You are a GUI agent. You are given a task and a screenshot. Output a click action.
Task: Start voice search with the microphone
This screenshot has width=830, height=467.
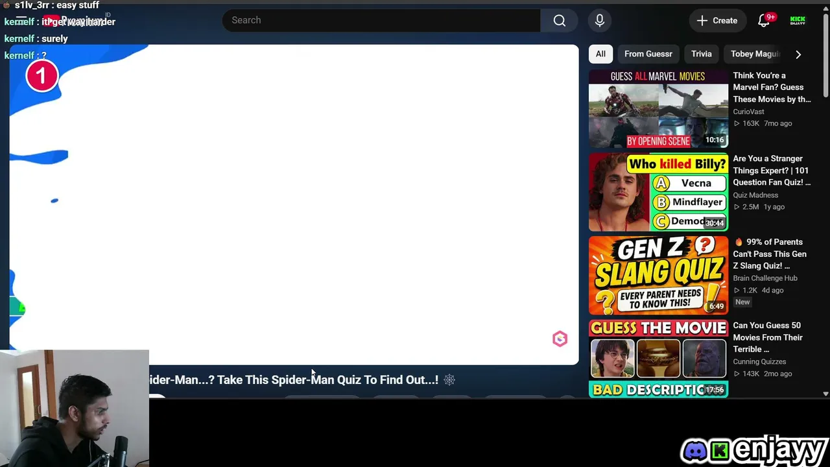tap(600, 20)
